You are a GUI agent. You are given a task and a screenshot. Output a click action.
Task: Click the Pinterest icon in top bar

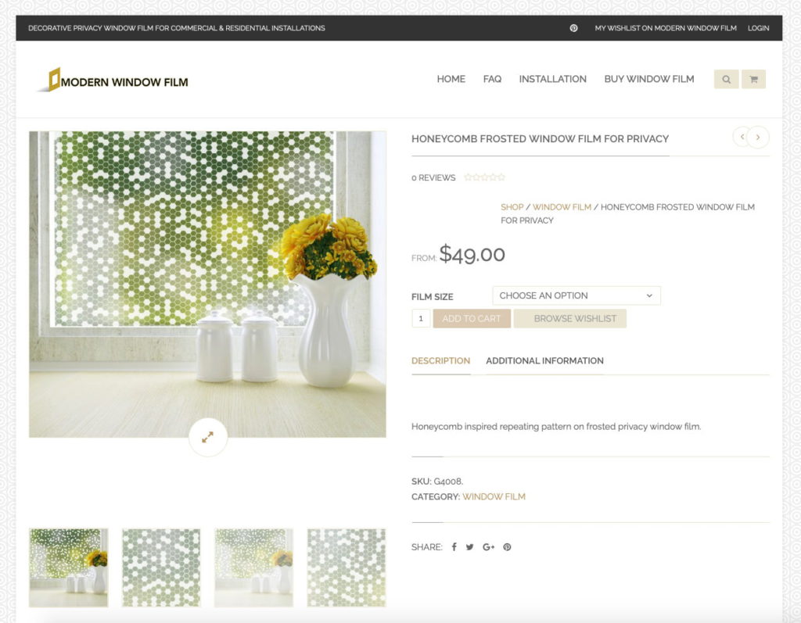pos(573,28)
